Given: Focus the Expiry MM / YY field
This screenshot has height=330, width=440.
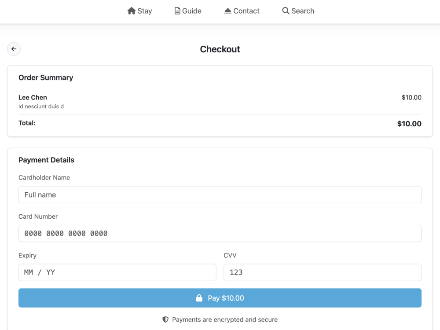Looking at the screenshot, I should (117, 272).
